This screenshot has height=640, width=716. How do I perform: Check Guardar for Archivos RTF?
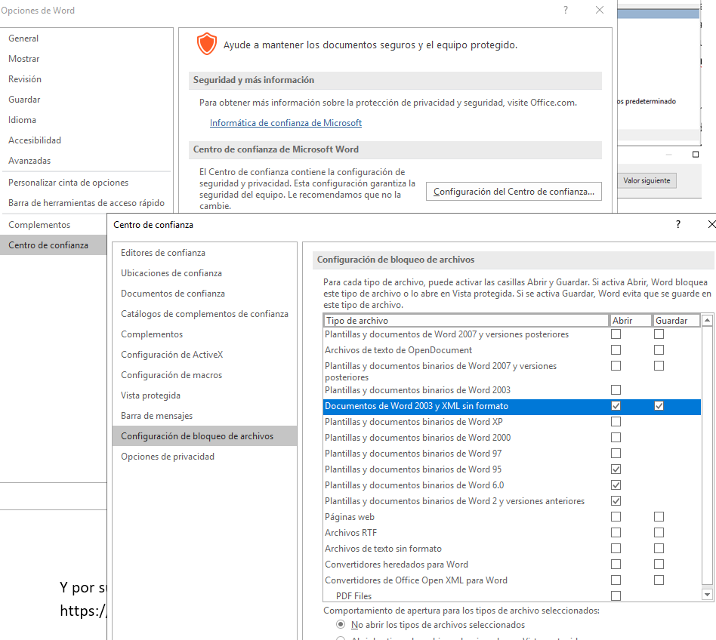(x=659, y=533)
